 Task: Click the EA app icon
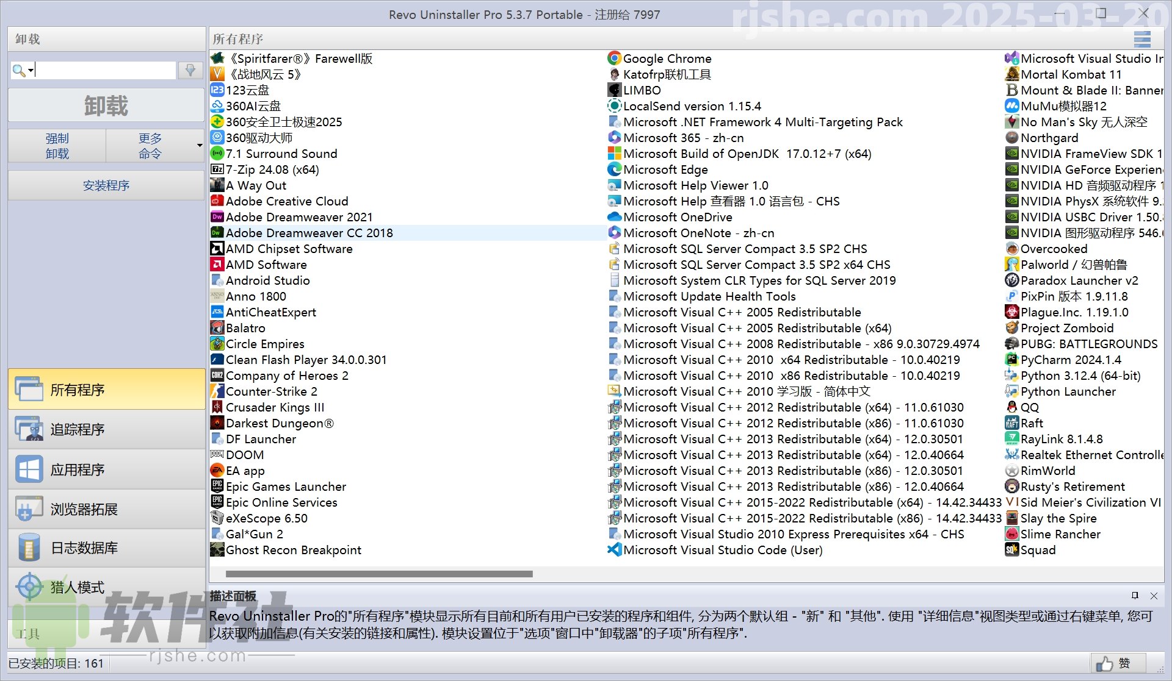click(217, 471)
